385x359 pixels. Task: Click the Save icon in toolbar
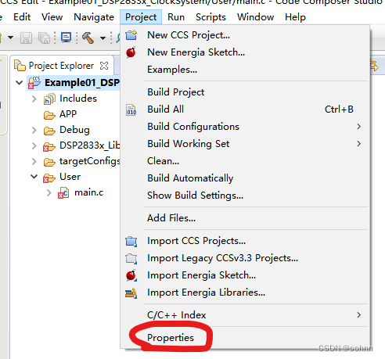pos(26,38)
